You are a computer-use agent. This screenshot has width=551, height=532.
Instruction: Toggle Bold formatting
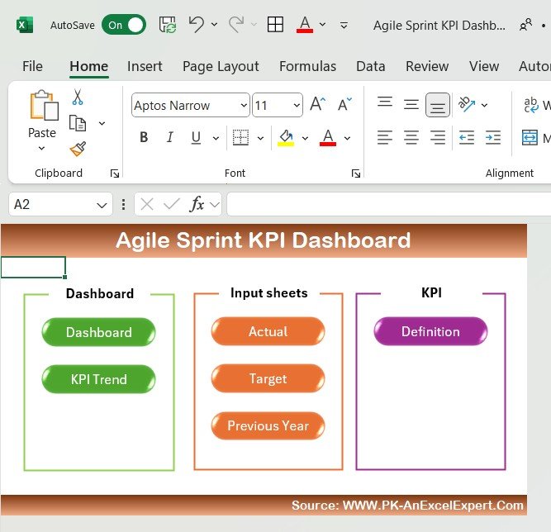[144, 137]
